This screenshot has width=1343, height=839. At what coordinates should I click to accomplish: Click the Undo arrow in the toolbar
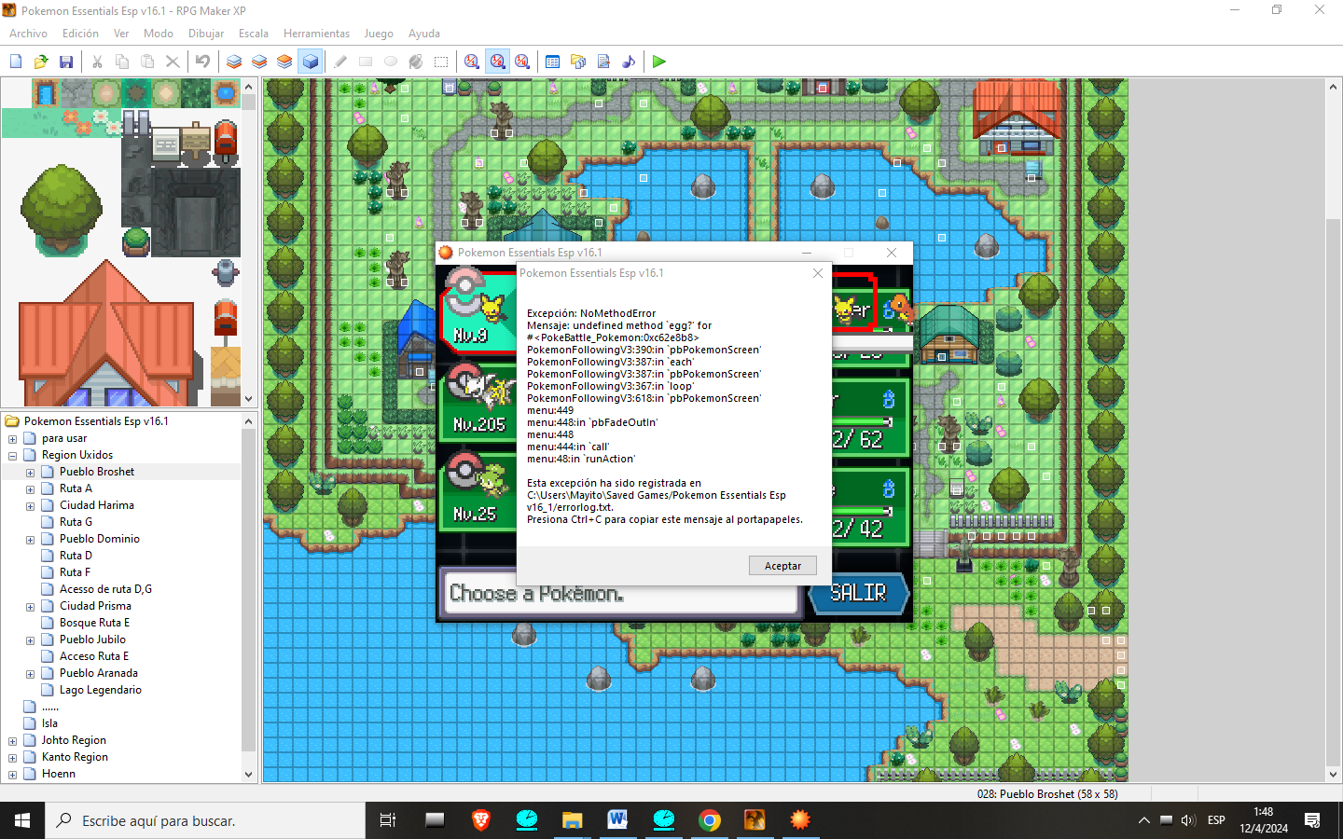point(202,62)
